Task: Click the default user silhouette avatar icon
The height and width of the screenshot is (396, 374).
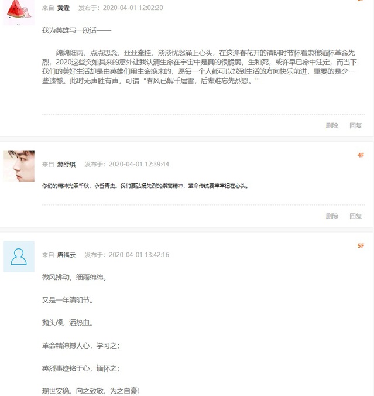Action: pyautogui.click(x=19, y=257)
